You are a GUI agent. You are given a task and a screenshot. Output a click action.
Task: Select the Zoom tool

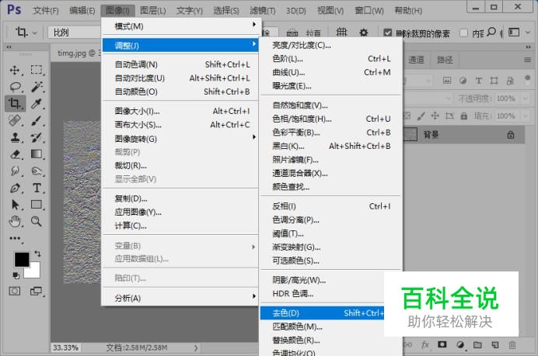click(37, 222)
